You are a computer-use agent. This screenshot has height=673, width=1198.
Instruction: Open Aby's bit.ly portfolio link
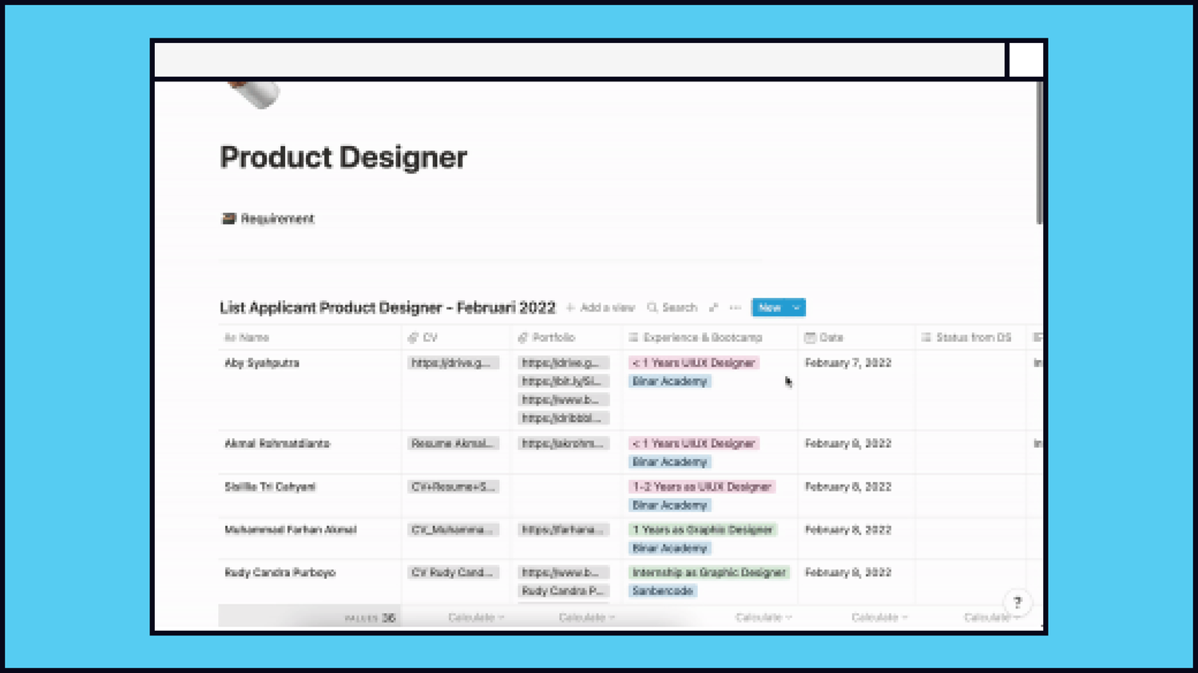click(563, 382)
